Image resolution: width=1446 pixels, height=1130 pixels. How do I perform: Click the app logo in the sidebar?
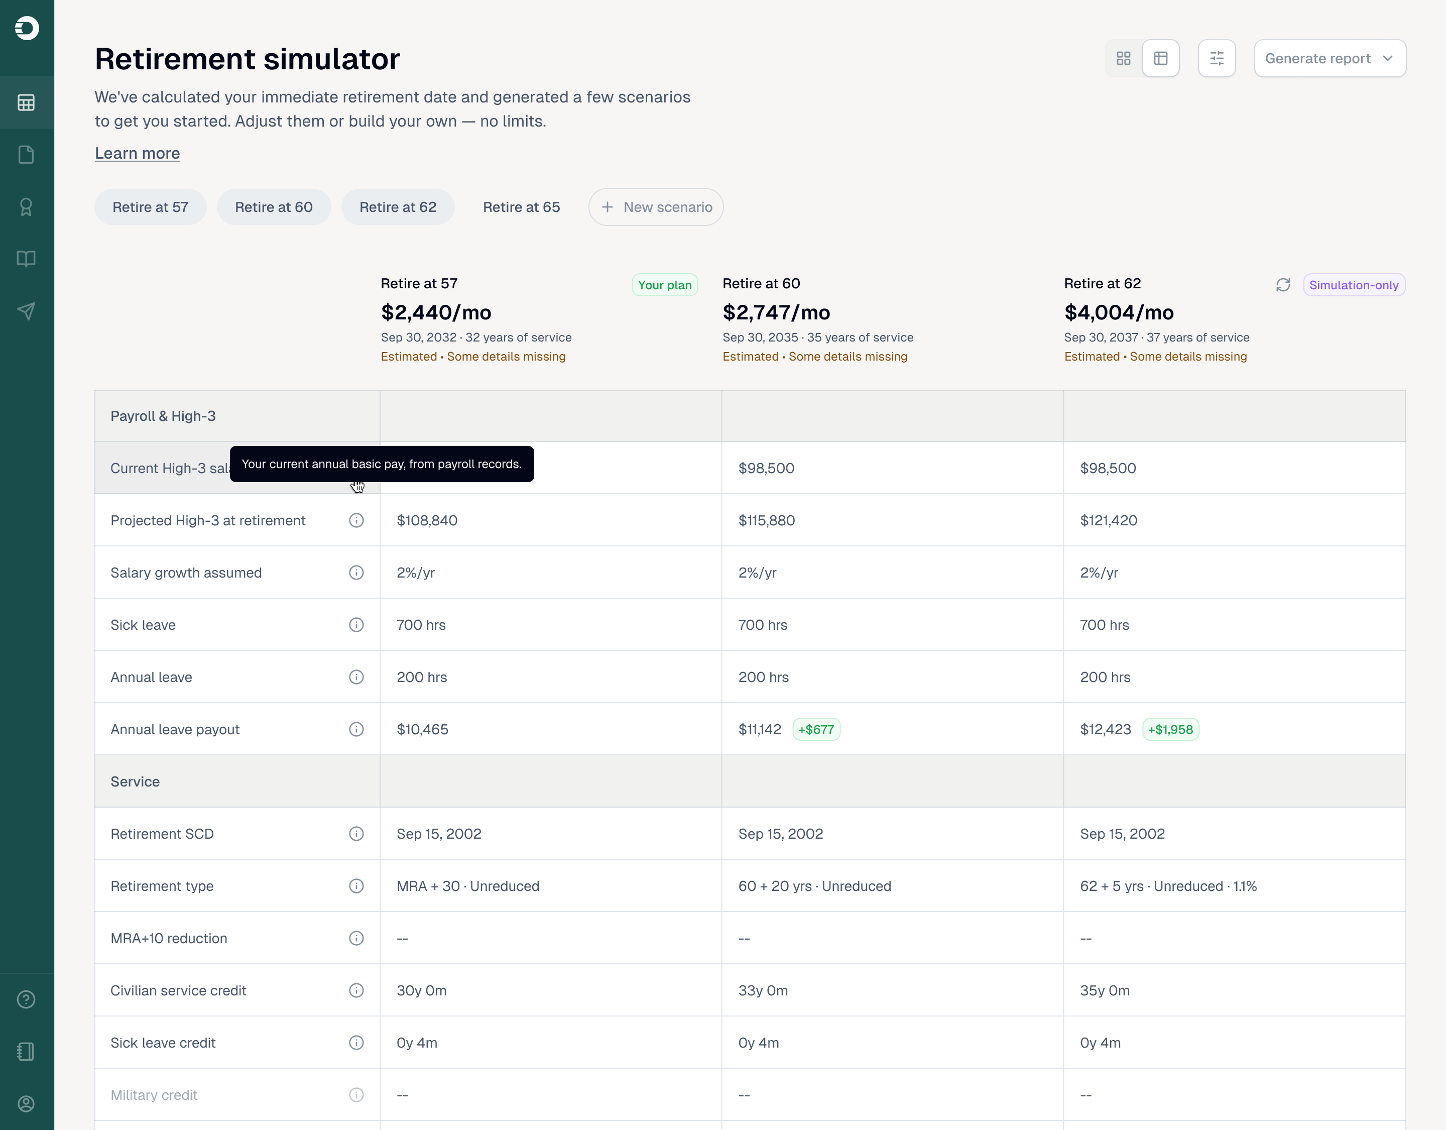27,28
